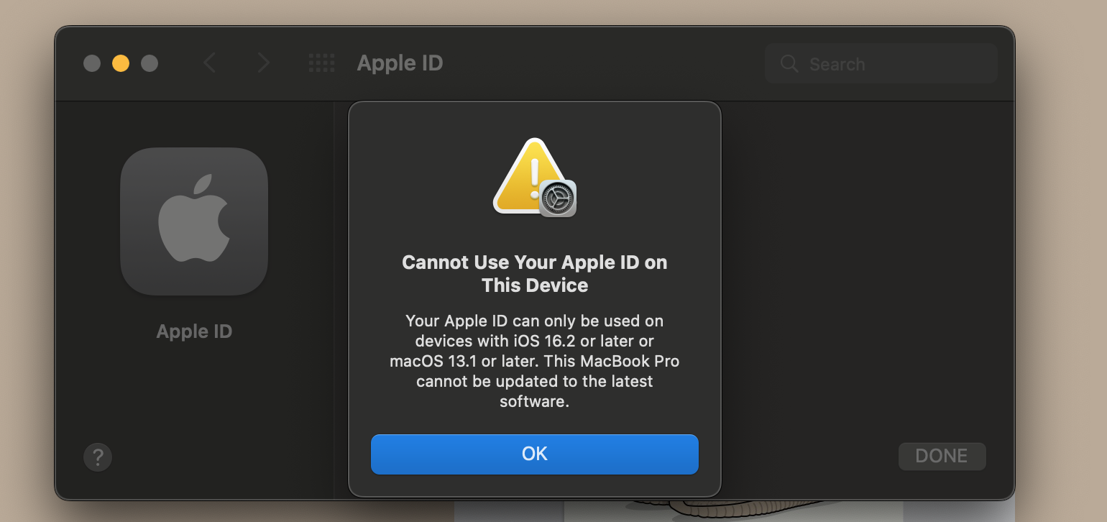Close the Apple ID window
Viewport: 1107px width, 522px height.
[x=92, y=63]
